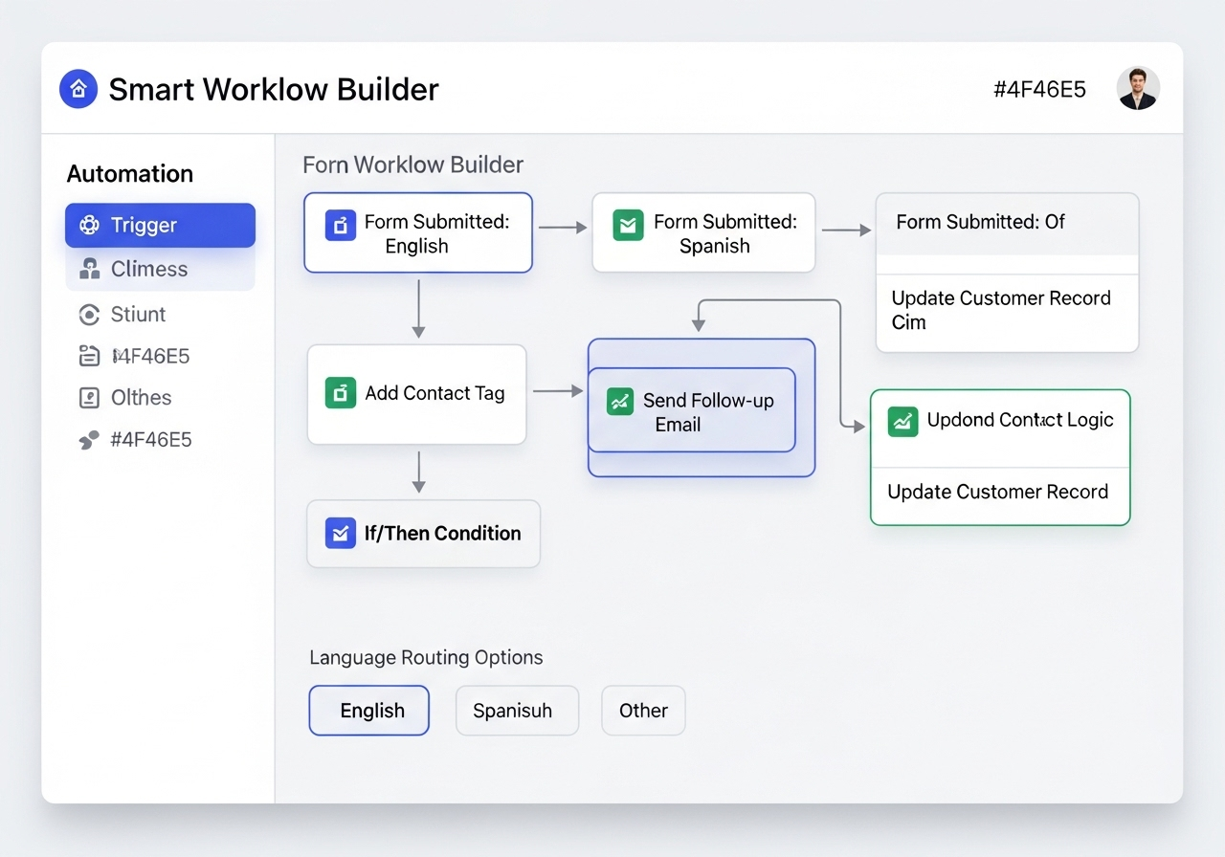Click the Trigger gear icon in sidebar
The width and height of the screenshot is (1225, 857).
89,226
